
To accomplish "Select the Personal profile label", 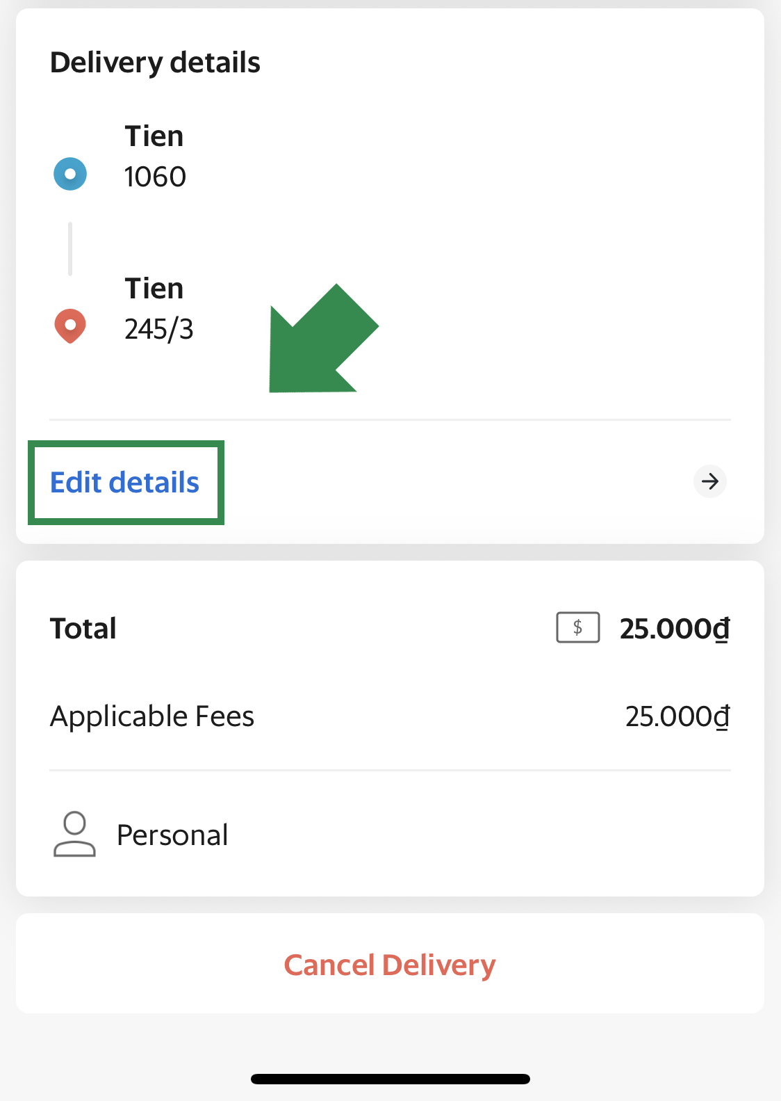I will pos(172,835).
